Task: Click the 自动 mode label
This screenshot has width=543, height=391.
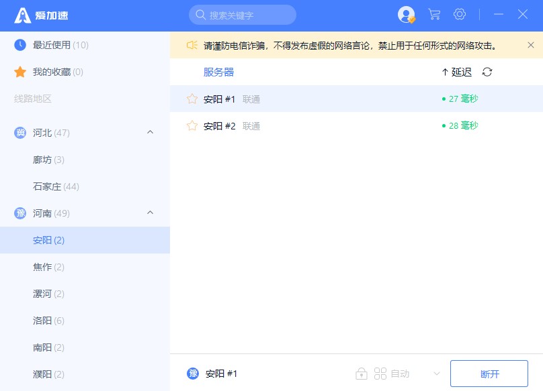Action: tap(400, 374)
